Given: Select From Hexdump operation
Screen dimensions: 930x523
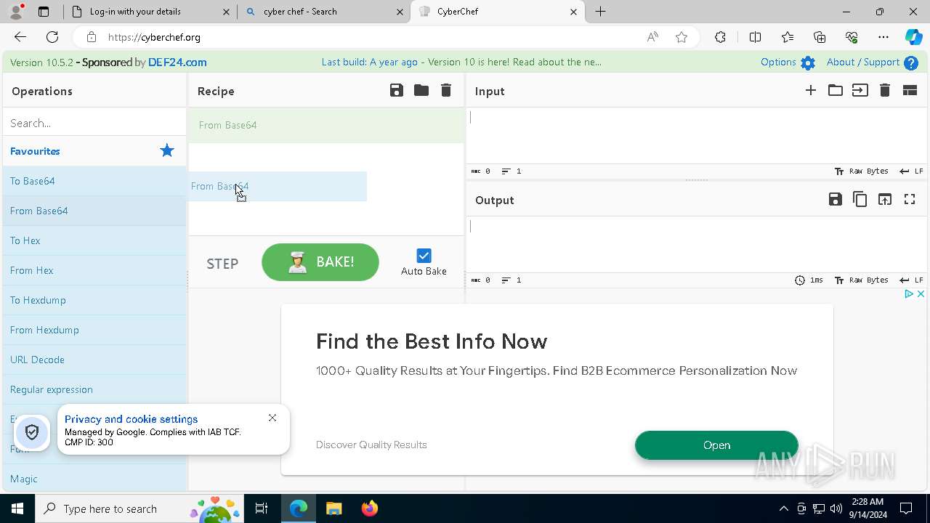Looking at the screenshot, I should 94,330.
